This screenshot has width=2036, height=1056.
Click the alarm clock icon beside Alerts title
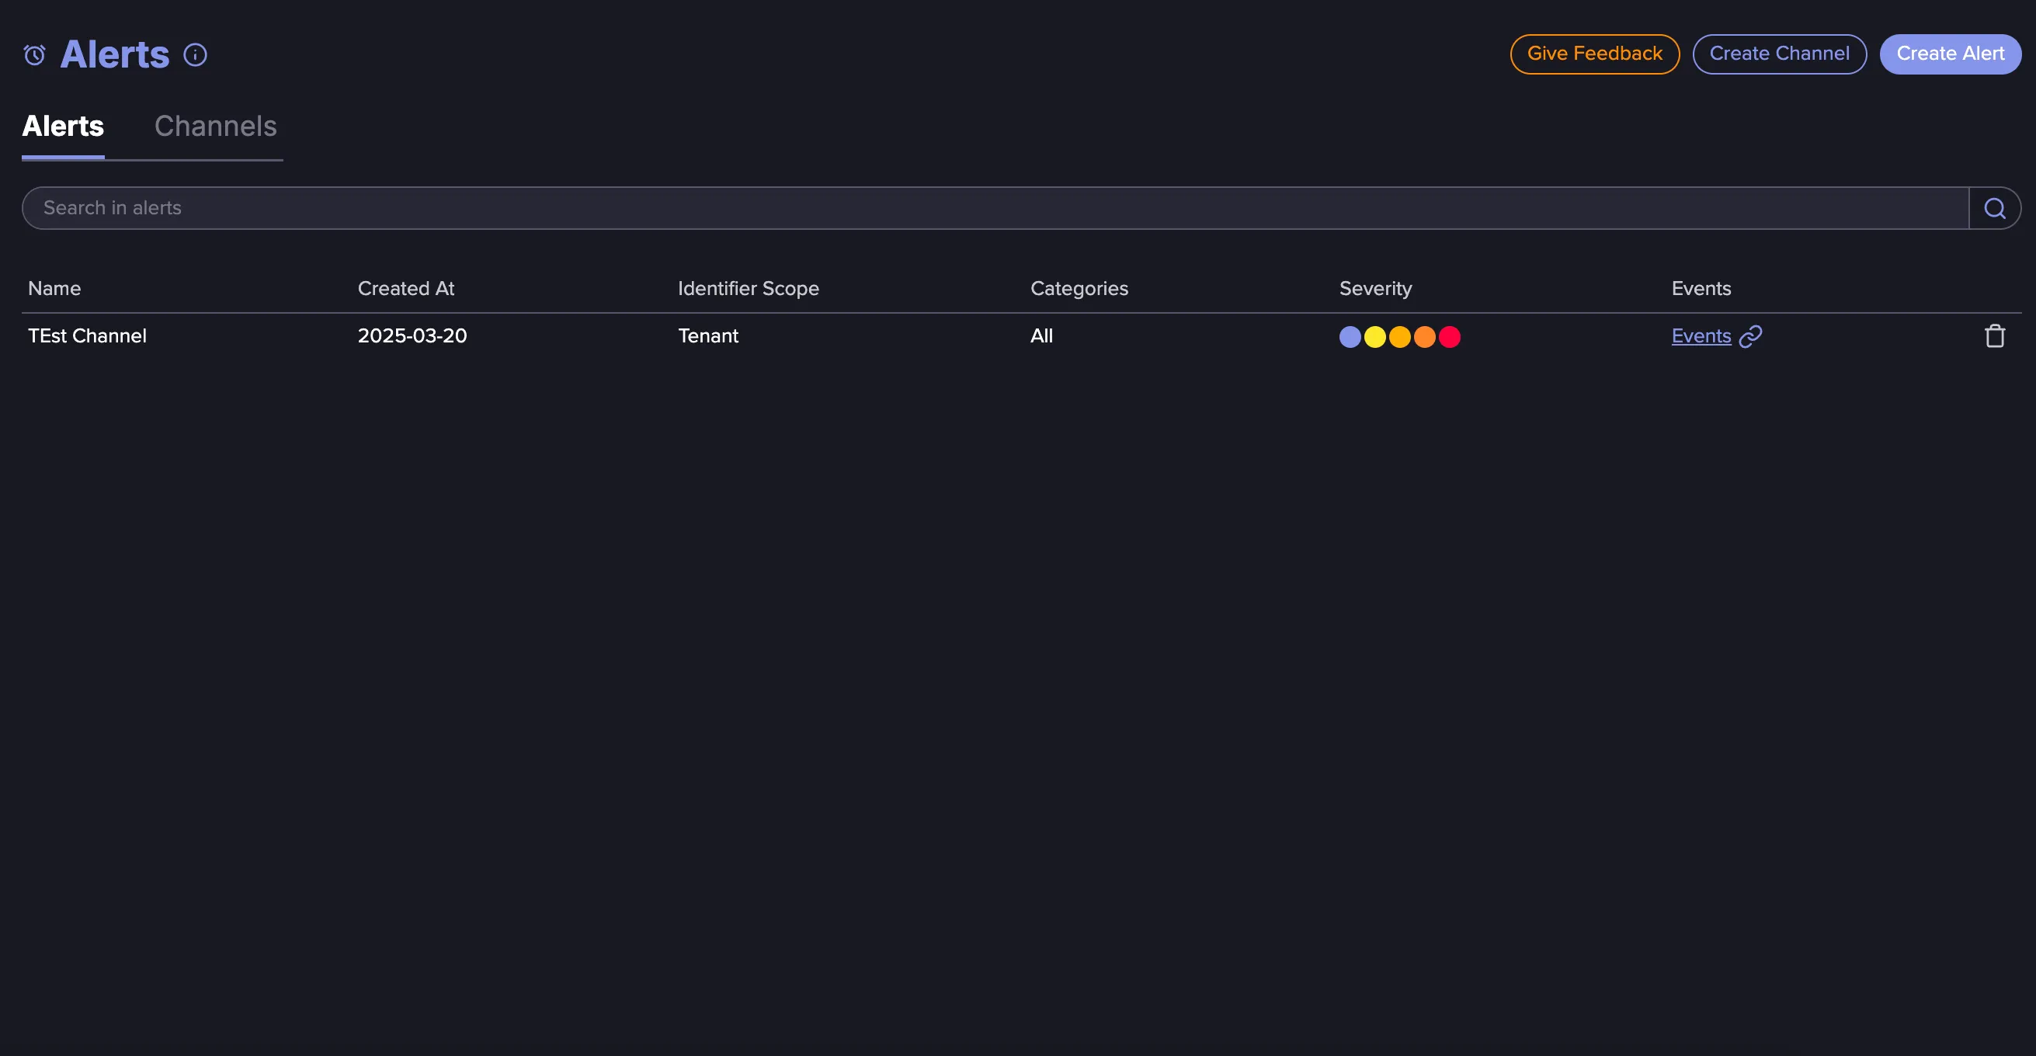(34, 54)
